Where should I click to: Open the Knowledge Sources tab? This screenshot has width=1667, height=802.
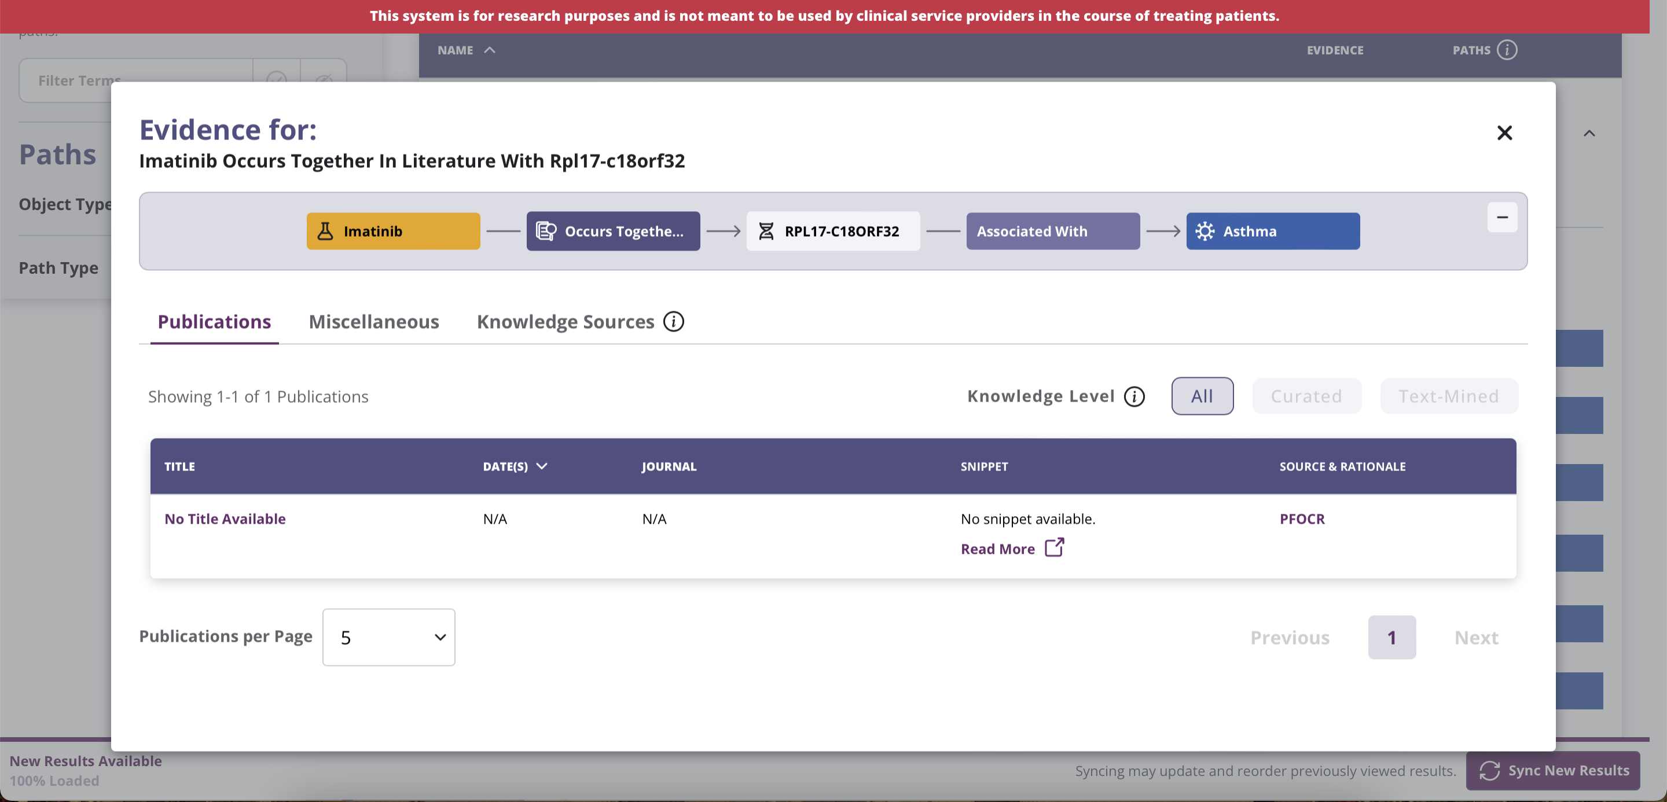coord(565,322)
